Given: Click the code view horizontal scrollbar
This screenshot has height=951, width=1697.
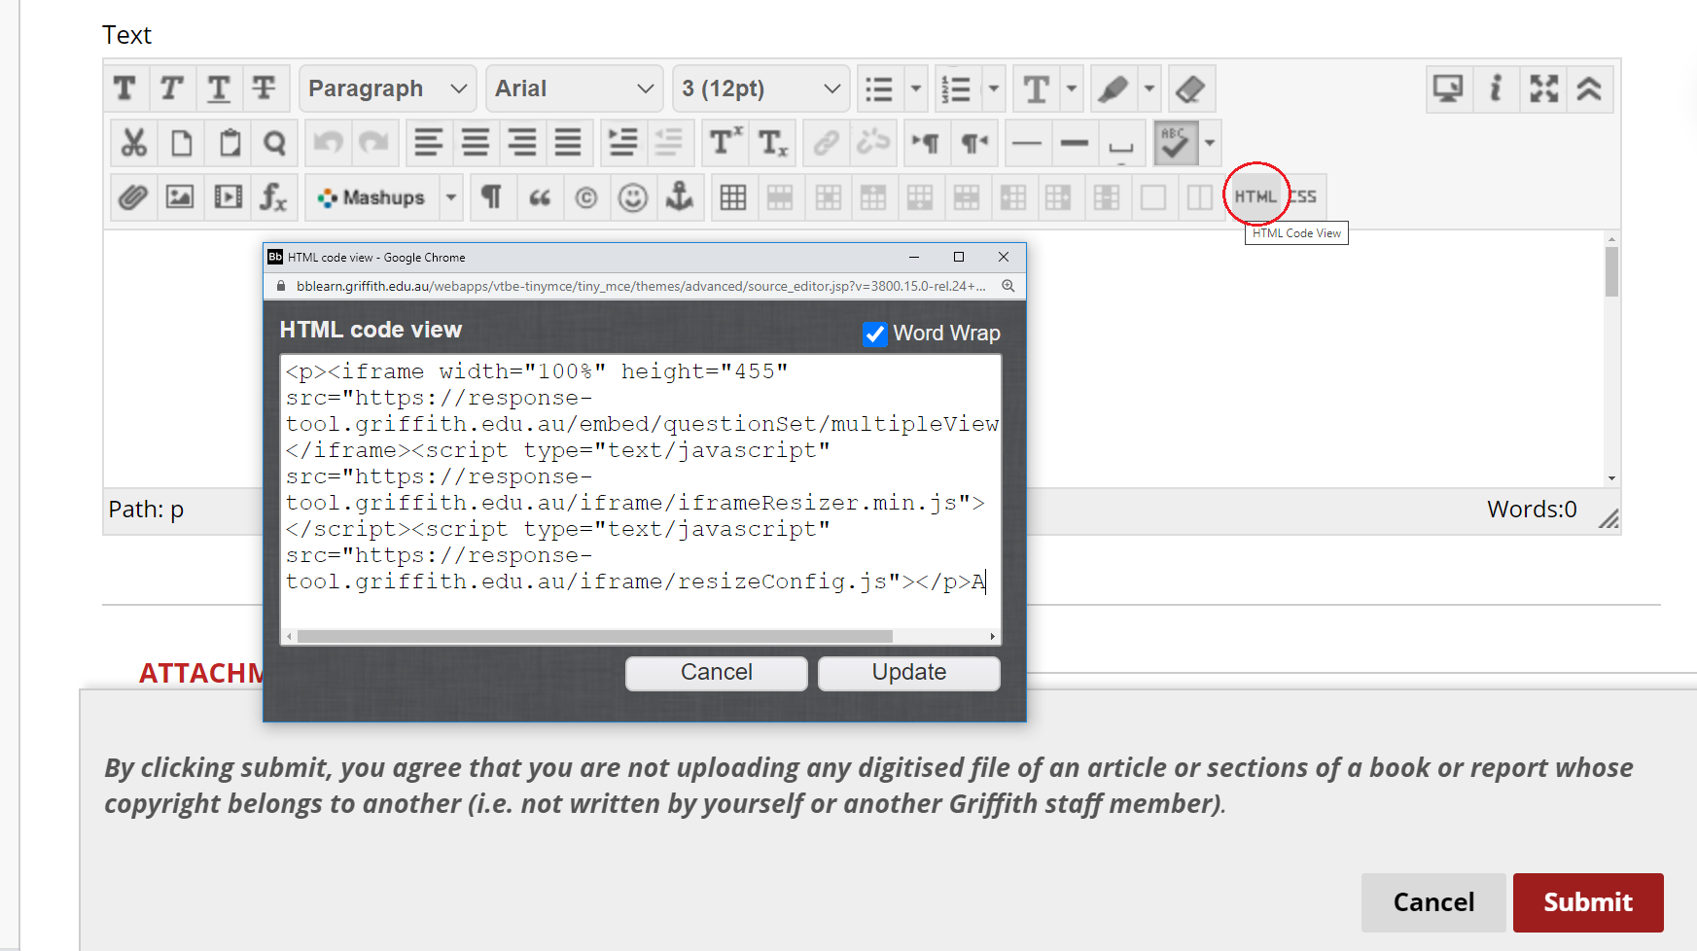Looking at the screenshot, I should [595, 637].
